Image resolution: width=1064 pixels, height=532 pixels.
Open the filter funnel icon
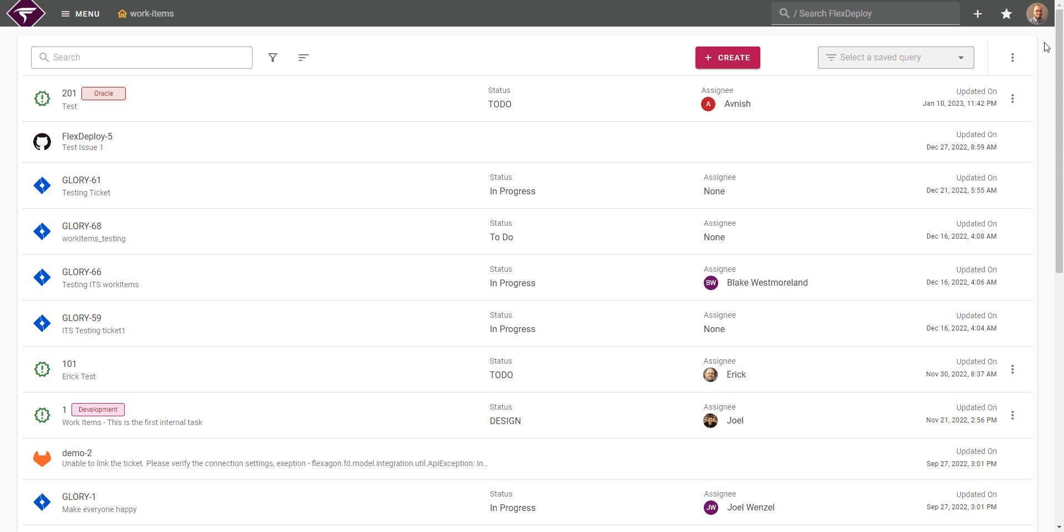point(273,58)
